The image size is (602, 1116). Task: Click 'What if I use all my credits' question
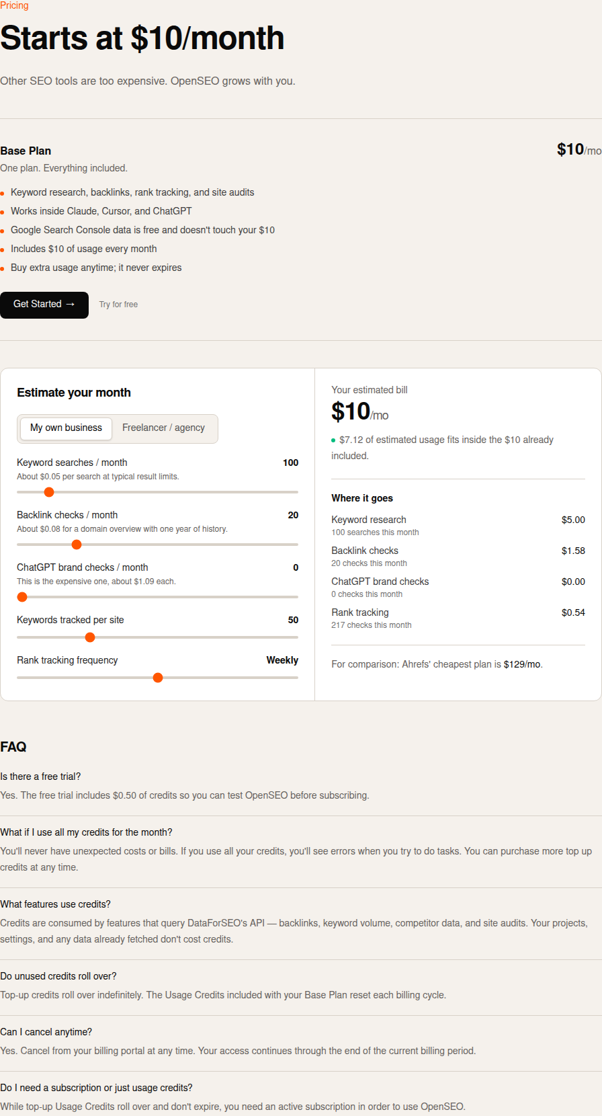coord(86,832)
